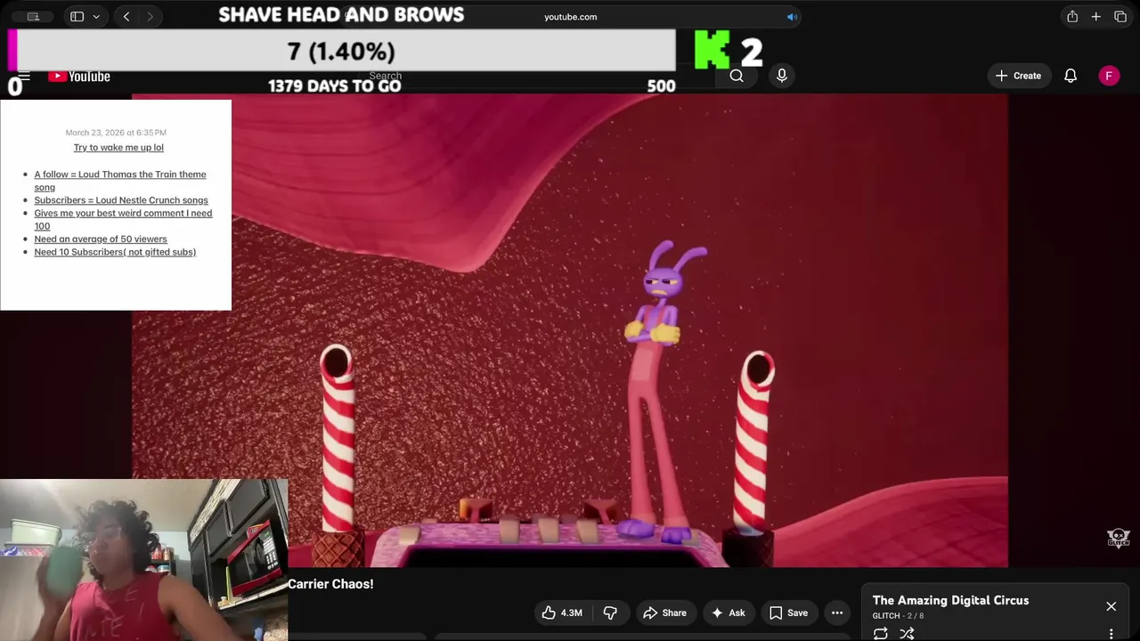Click the youtube.com address bar
The height and width of the screenshot is (641, 1140).
tap(570, 17)
